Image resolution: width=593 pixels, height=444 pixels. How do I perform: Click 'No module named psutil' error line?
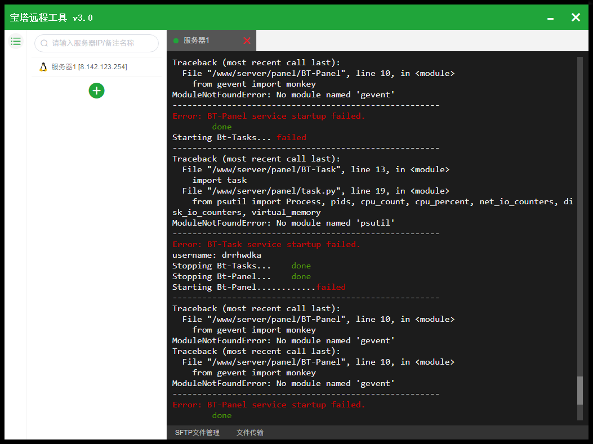pyautogui.click(x=283, y=223)
